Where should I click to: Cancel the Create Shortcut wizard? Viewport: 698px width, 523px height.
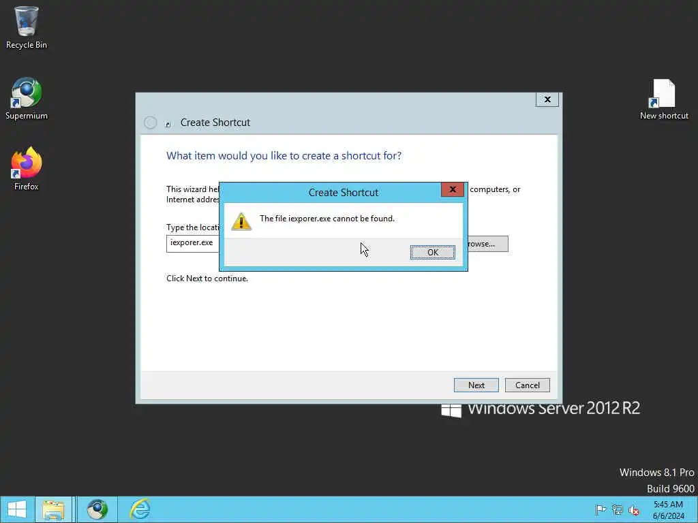[527, 385]
